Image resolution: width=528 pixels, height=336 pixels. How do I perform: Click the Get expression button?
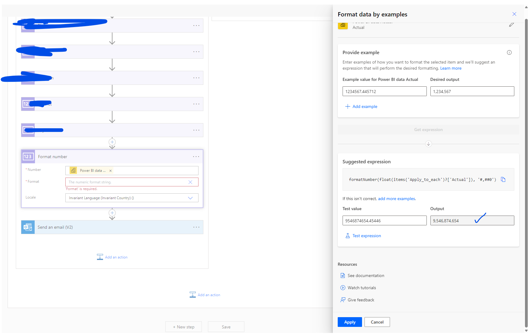click(x=428, y=130)
